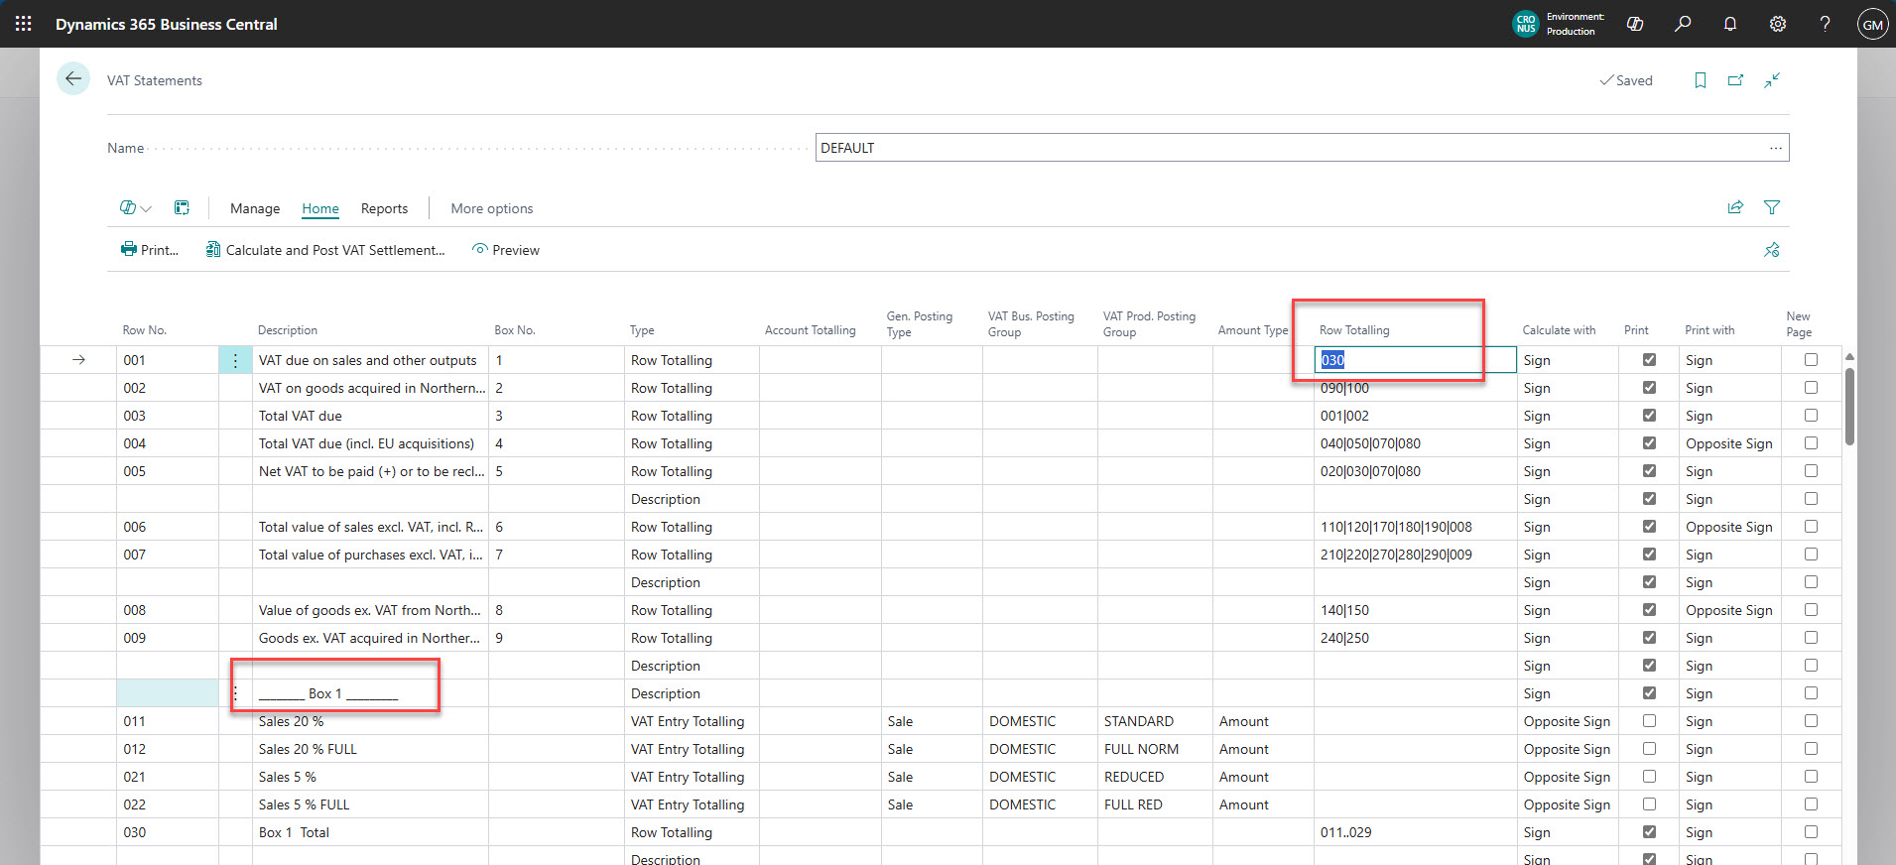Sort by Row No. column header
The width and height of the screenshot is (1896, 865).
(x=145, y=330)
